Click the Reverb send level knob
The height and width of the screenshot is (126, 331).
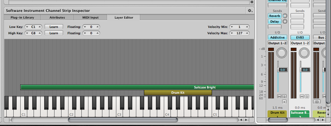click(285, 16)
